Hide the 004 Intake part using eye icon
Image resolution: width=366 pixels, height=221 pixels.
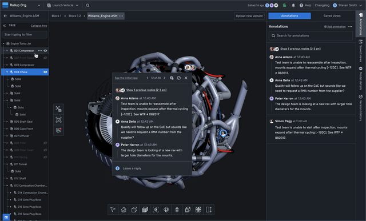[x=45, y=72]
